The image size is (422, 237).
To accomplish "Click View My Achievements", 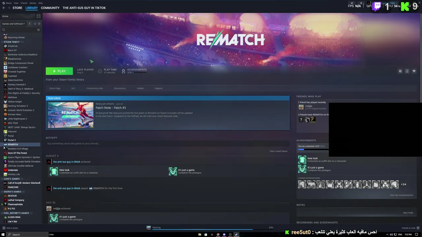I will tap(401, 195).
